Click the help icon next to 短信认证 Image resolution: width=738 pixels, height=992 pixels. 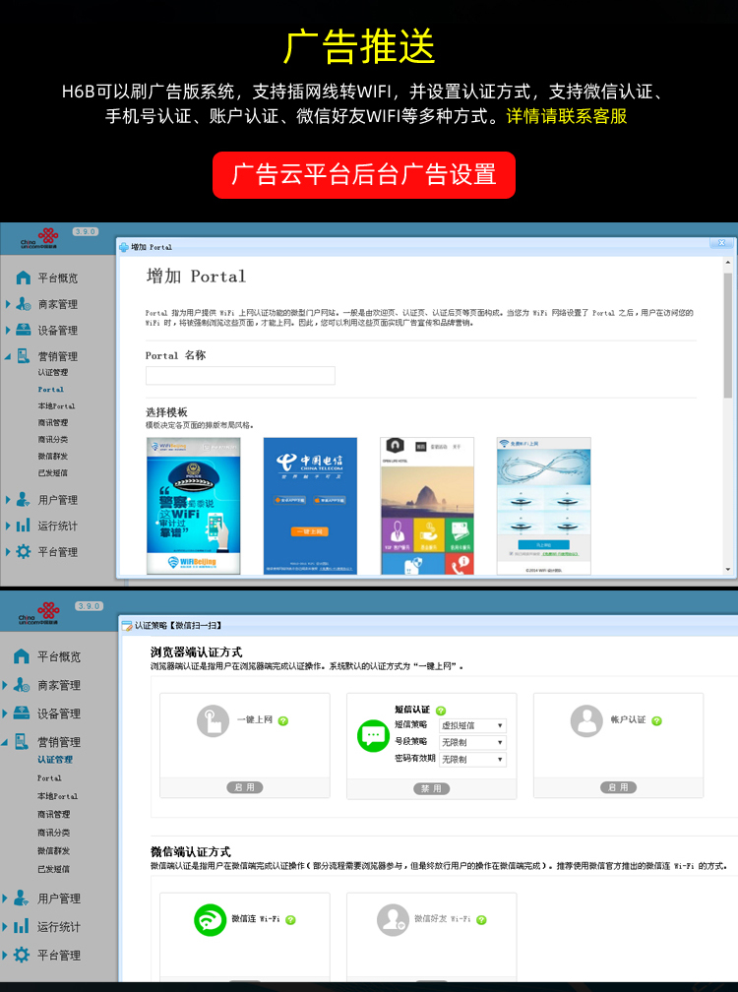pos(441,711)
